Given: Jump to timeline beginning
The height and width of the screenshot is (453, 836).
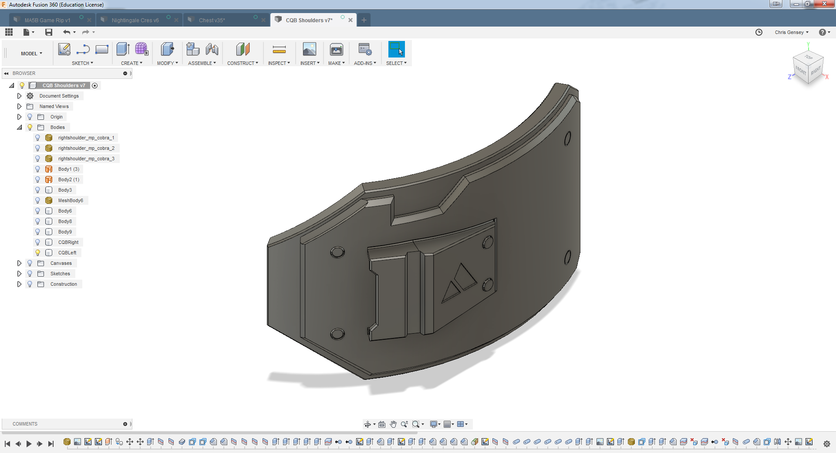Looking at the screenshot, I should (7, 444).
